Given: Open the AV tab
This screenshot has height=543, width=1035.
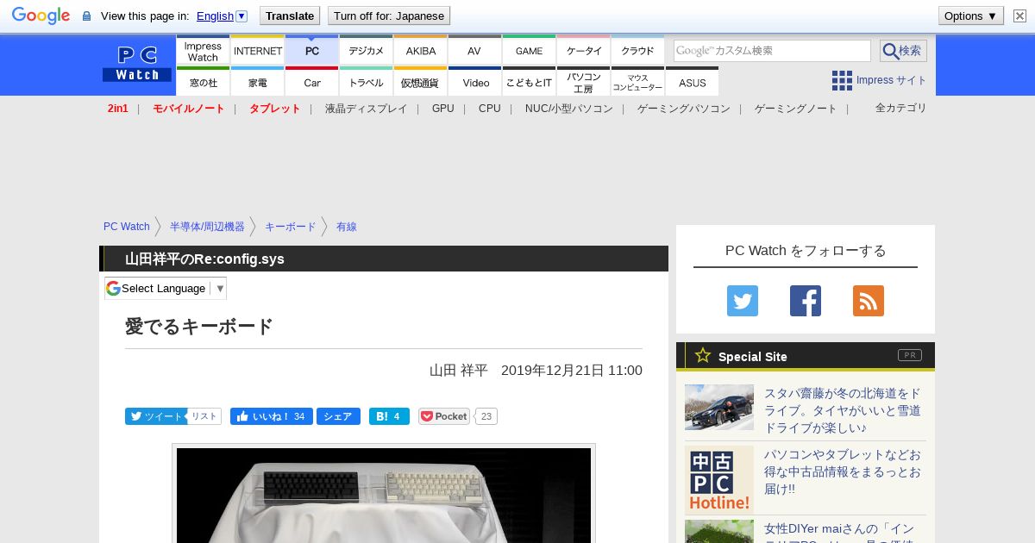Looking at the screenshot, I should [474, 51].
